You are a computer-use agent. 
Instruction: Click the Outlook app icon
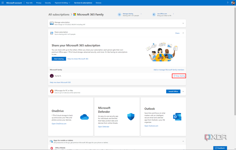click(x=177, y=117)
